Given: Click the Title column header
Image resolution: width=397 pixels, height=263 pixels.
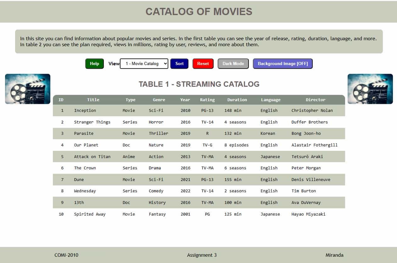Looking at the screenshot, I should [x=93, y=100].
